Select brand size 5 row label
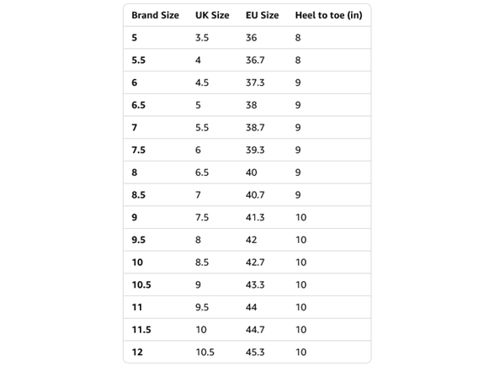 [x=135, y=38]
